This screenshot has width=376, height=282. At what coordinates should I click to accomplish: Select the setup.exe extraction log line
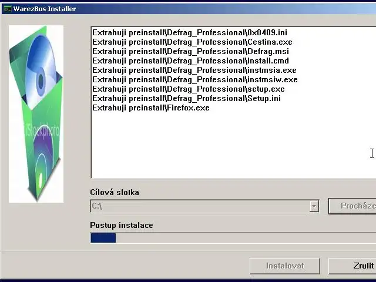189,89
